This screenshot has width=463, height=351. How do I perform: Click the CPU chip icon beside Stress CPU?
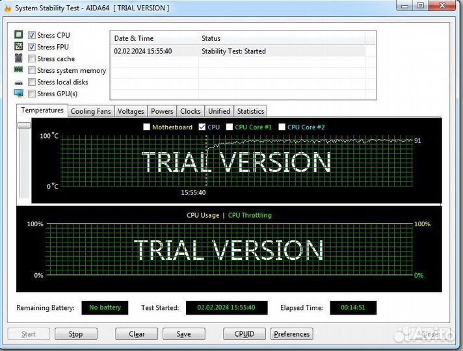tap(19, 34)
